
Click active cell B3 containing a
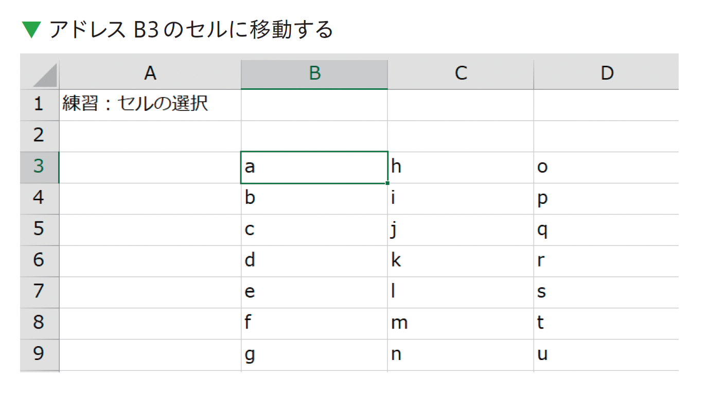coord(314,167)
